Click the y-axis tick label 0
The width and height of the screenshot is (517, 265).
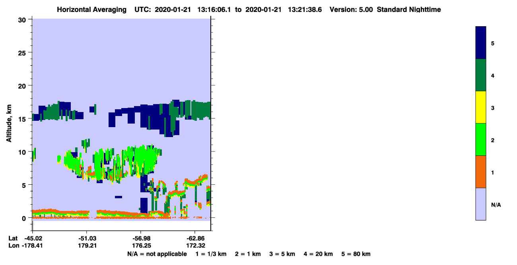(25, 218)
